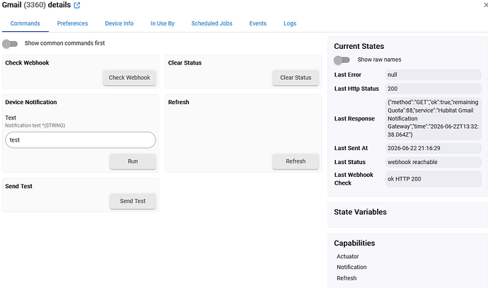Open device details in new window icon

[x=77, y=5]
